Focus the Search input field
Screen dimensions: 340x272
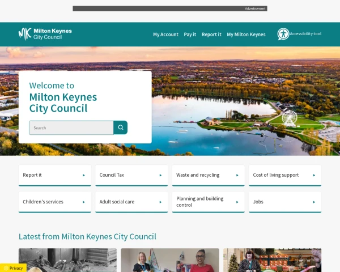[71, 127]
